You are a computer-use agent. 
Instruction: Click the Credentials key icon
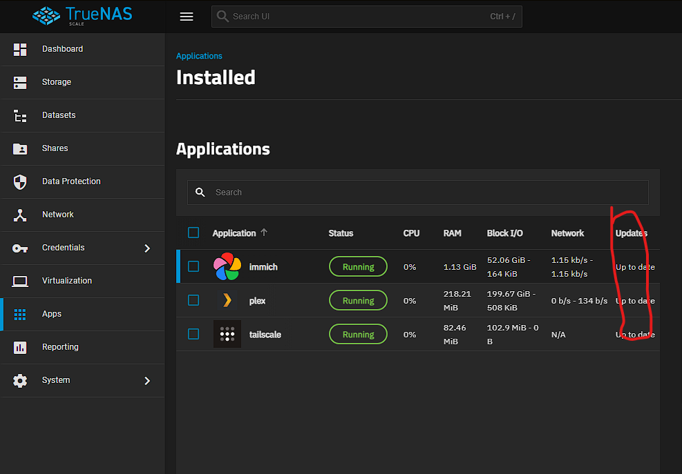[20, 248]
